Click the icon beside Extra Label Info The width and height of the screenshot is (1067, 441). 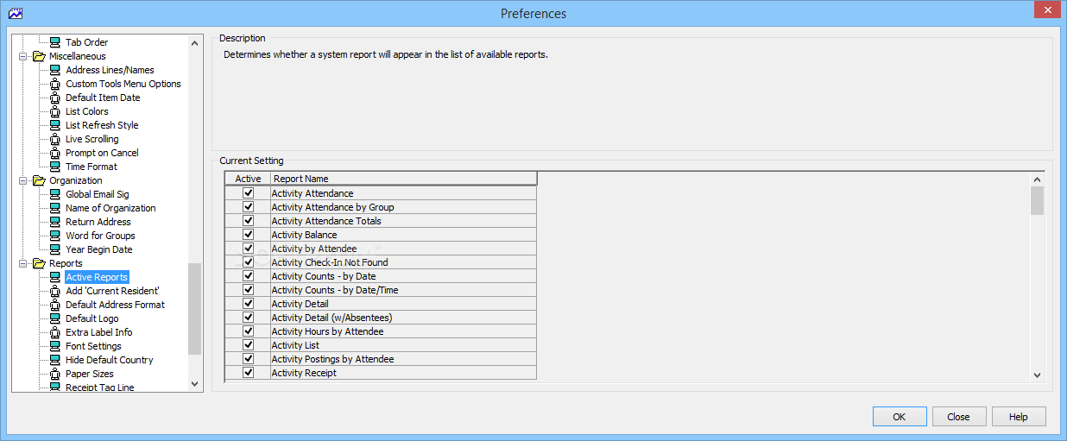55,332
